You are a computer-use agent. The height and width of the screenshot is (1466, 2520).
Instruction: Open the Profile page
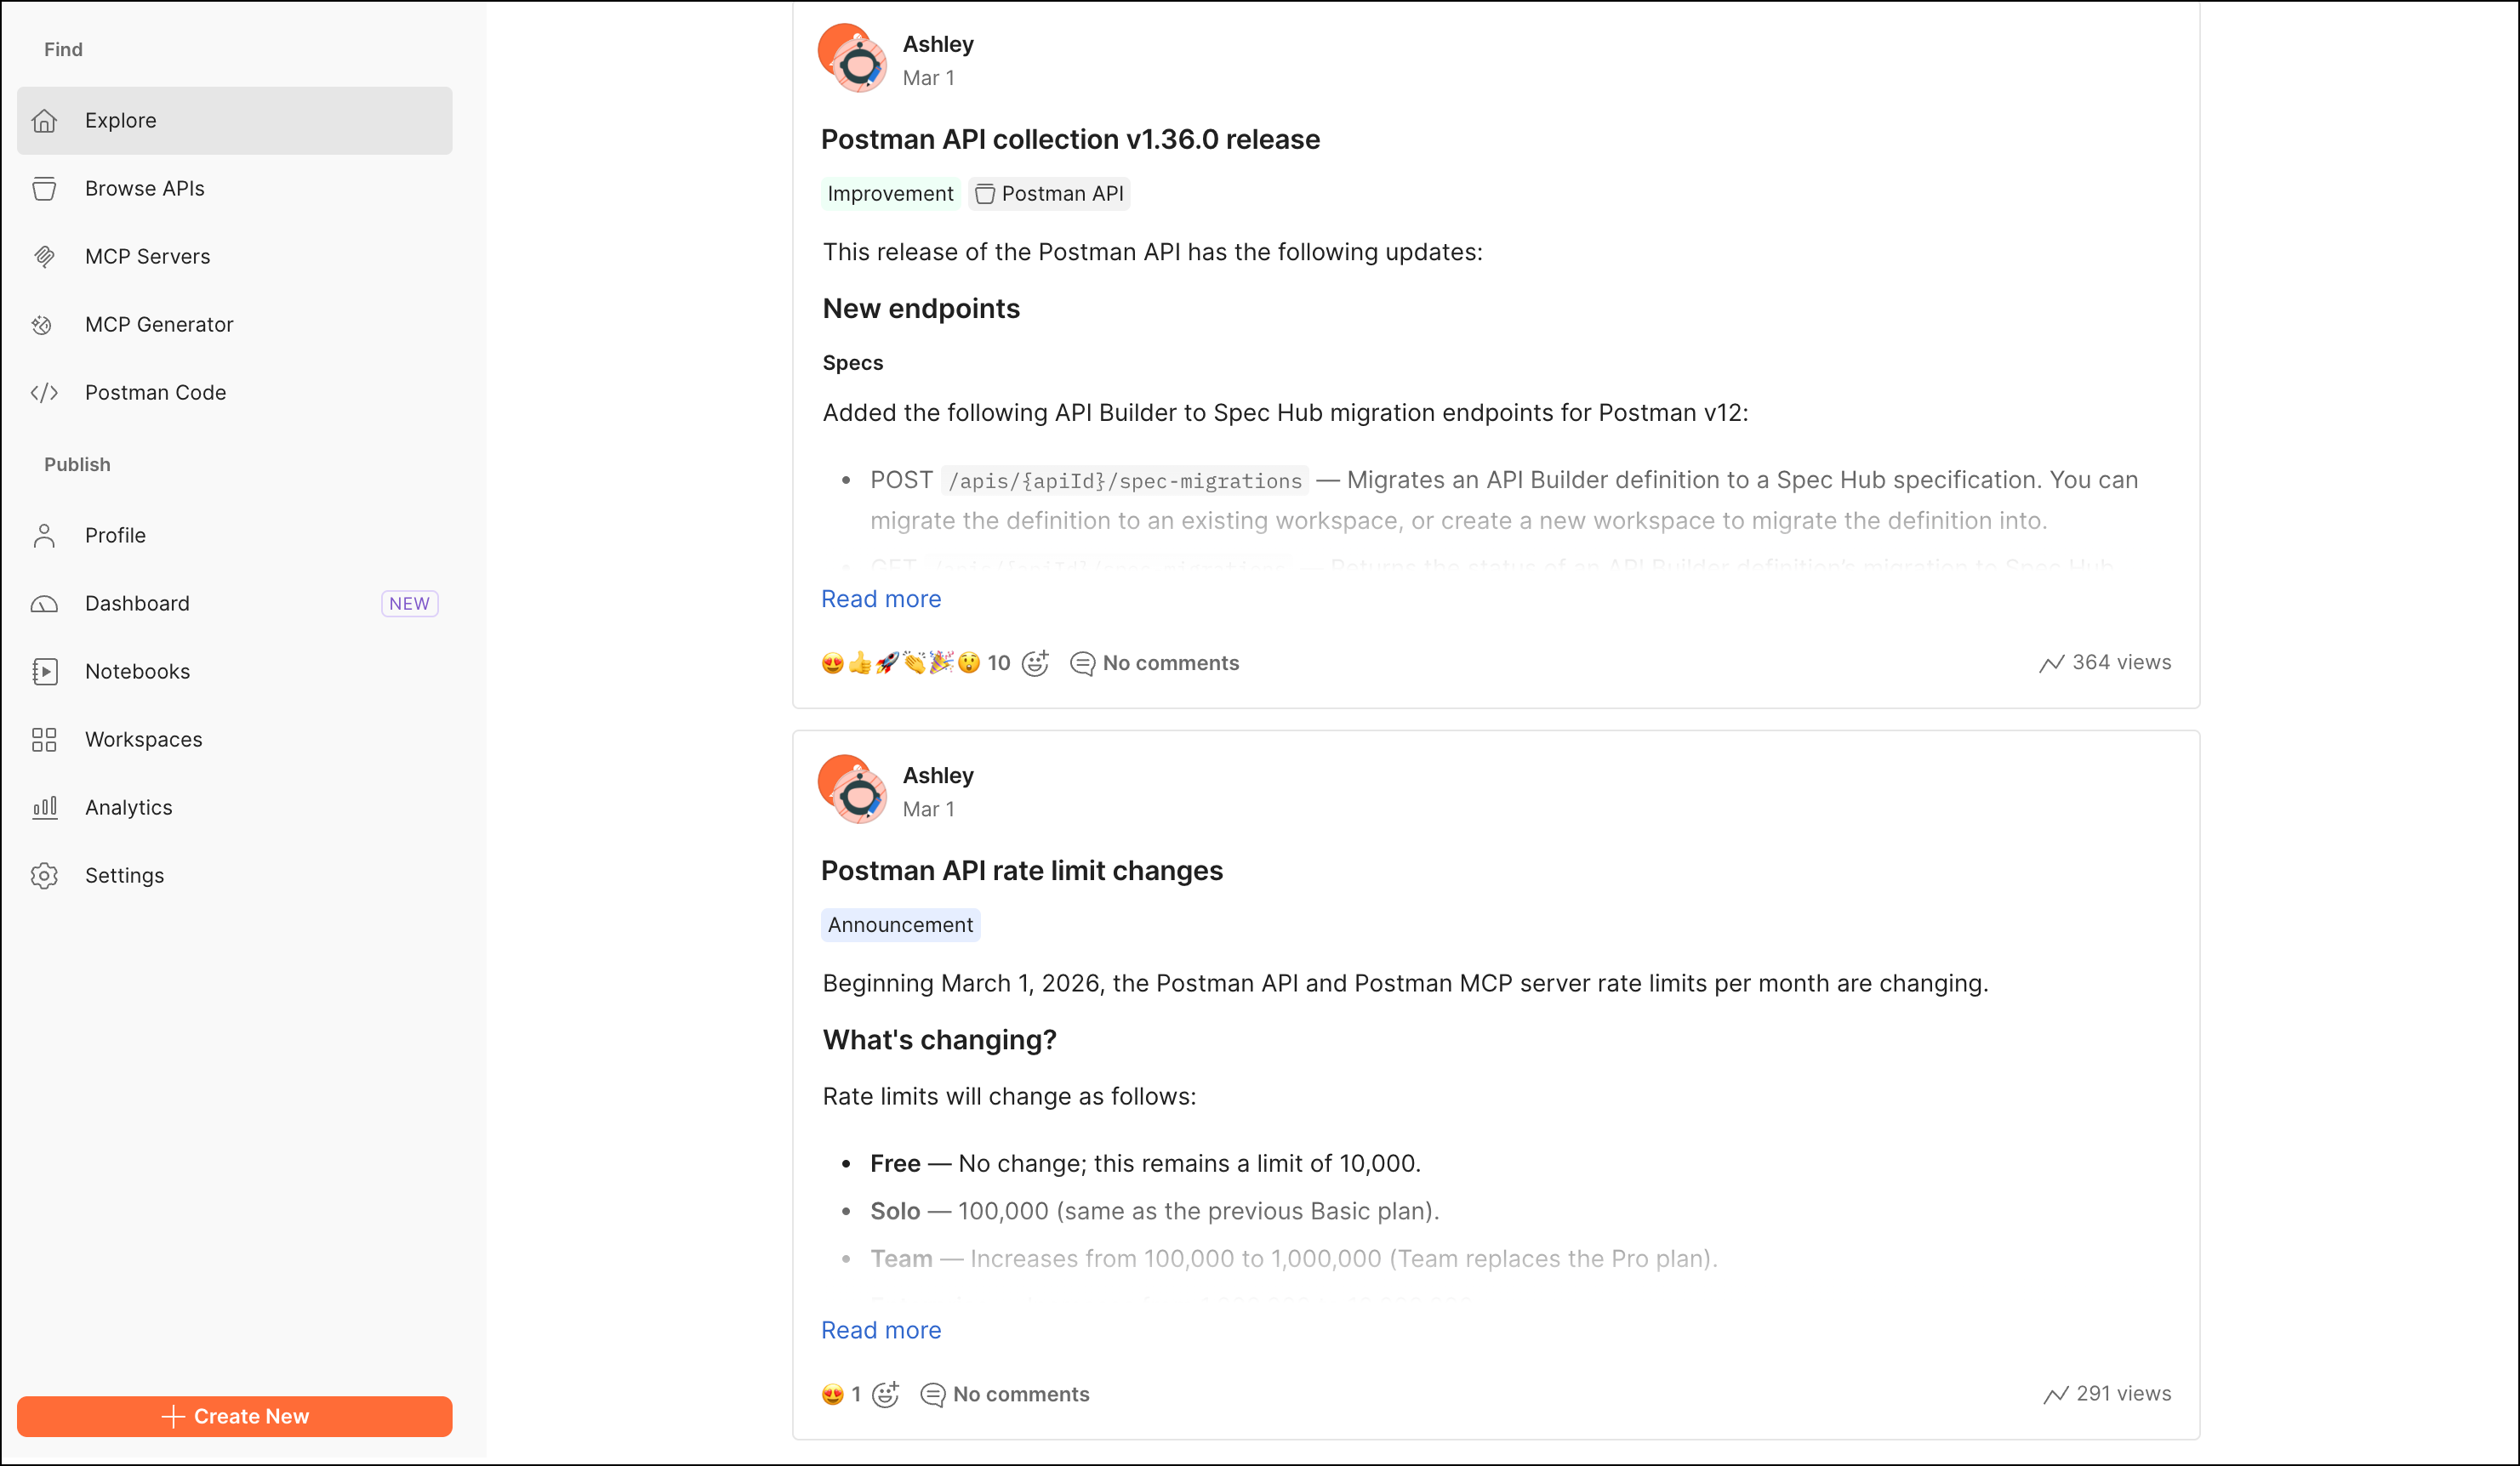115,536
